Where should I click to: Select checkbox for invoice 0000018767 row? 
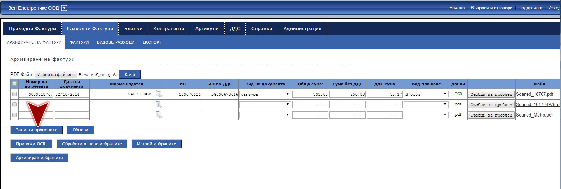click(15, 94)
